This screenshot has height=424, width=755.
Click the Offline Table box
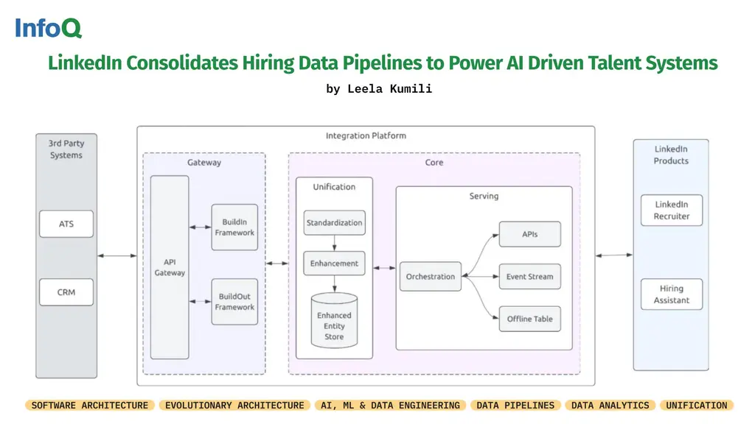click(x=529, y=319)
